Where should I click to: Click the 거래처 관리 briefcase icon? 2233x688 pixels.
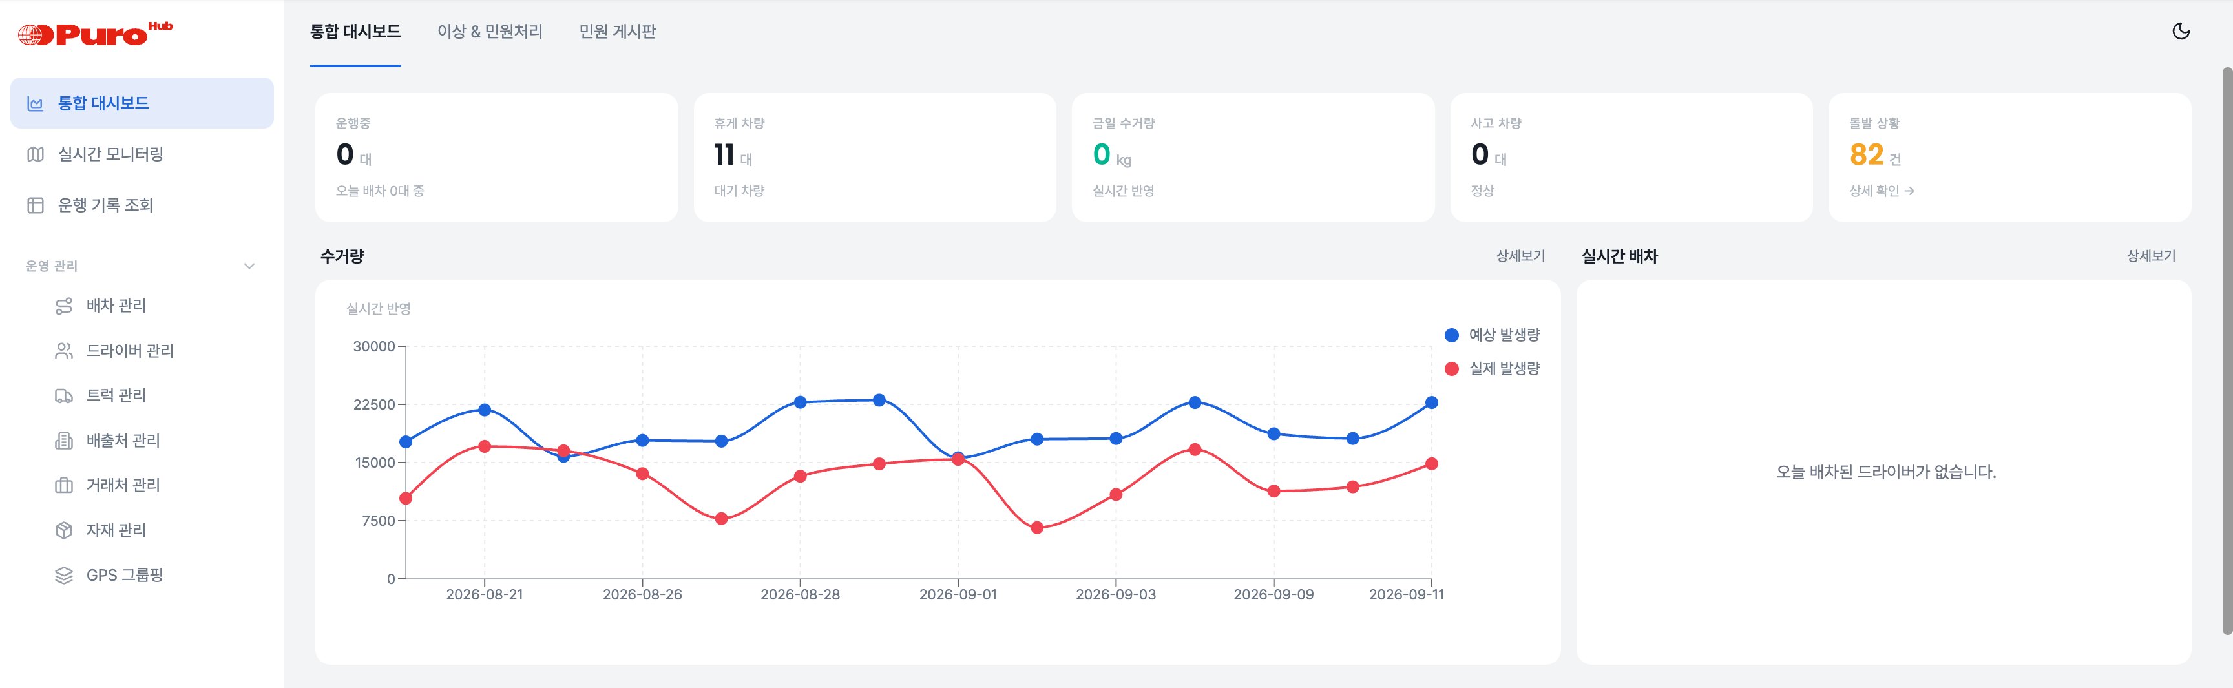point(64,485)
